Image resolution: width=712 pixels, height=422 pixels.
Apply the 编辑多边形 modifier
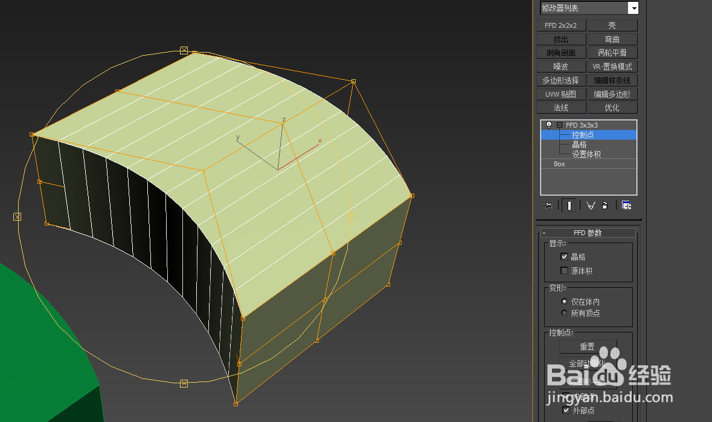[x=612, y=94]
